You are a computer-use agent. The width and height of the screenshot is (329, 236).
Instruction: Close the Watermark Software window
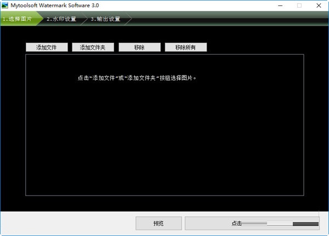pos(319,5)
